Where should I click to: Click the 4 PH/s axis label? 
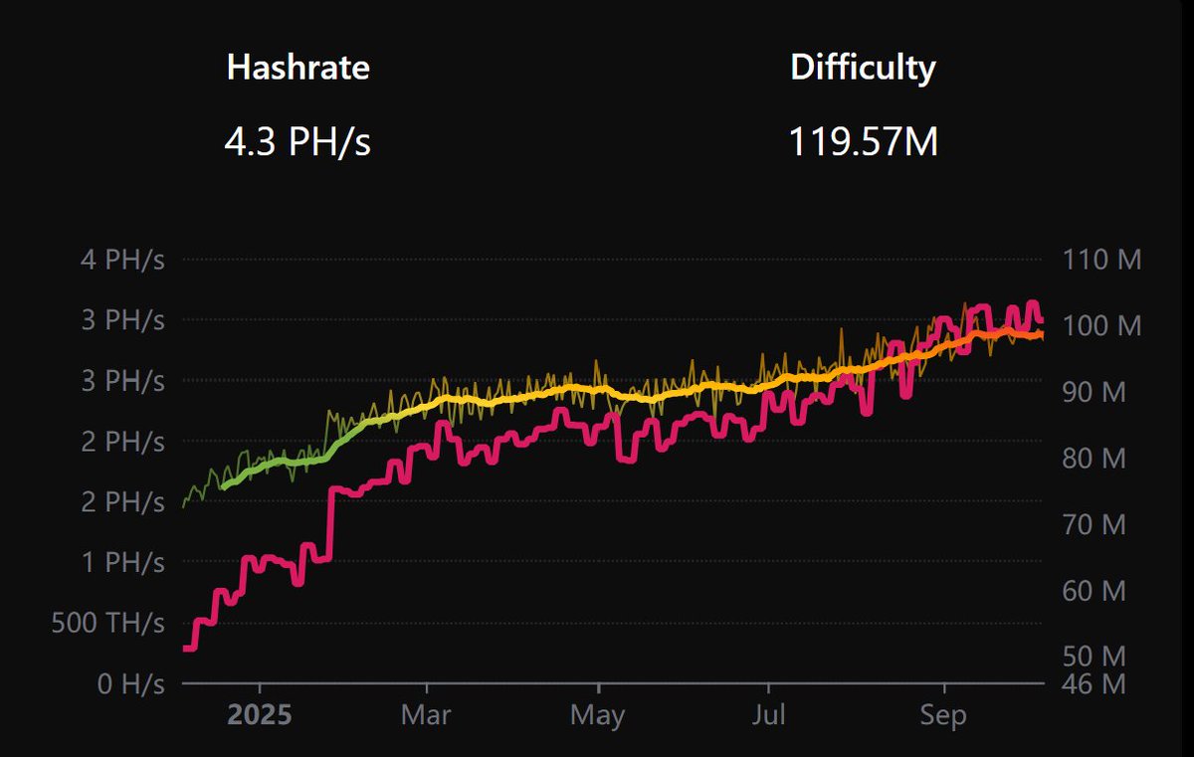tap(124, 260)
